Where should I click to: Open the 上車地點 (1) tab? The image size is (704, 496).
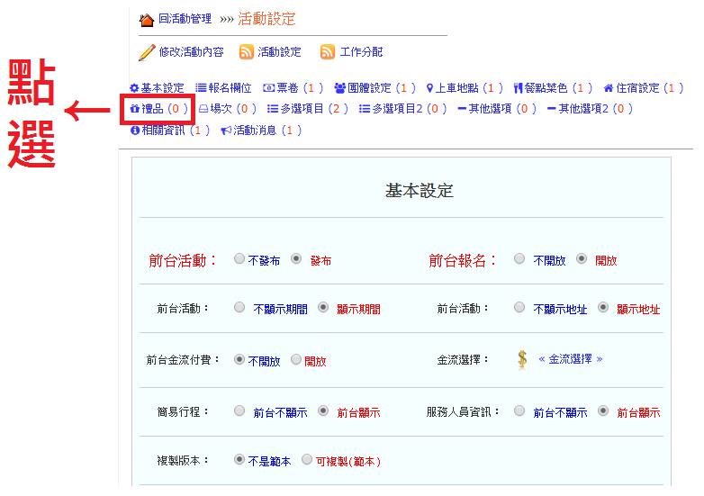click(468, 88)
